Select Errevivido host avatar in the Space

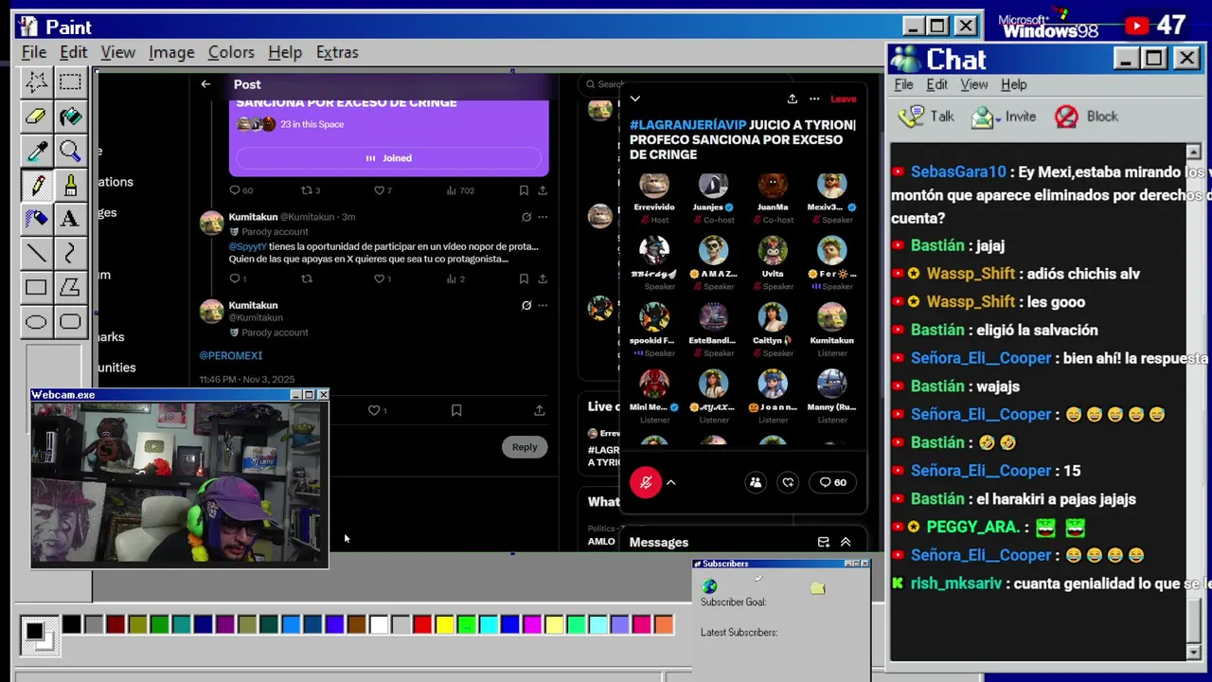pyautogui.click(x=654, y=187)
